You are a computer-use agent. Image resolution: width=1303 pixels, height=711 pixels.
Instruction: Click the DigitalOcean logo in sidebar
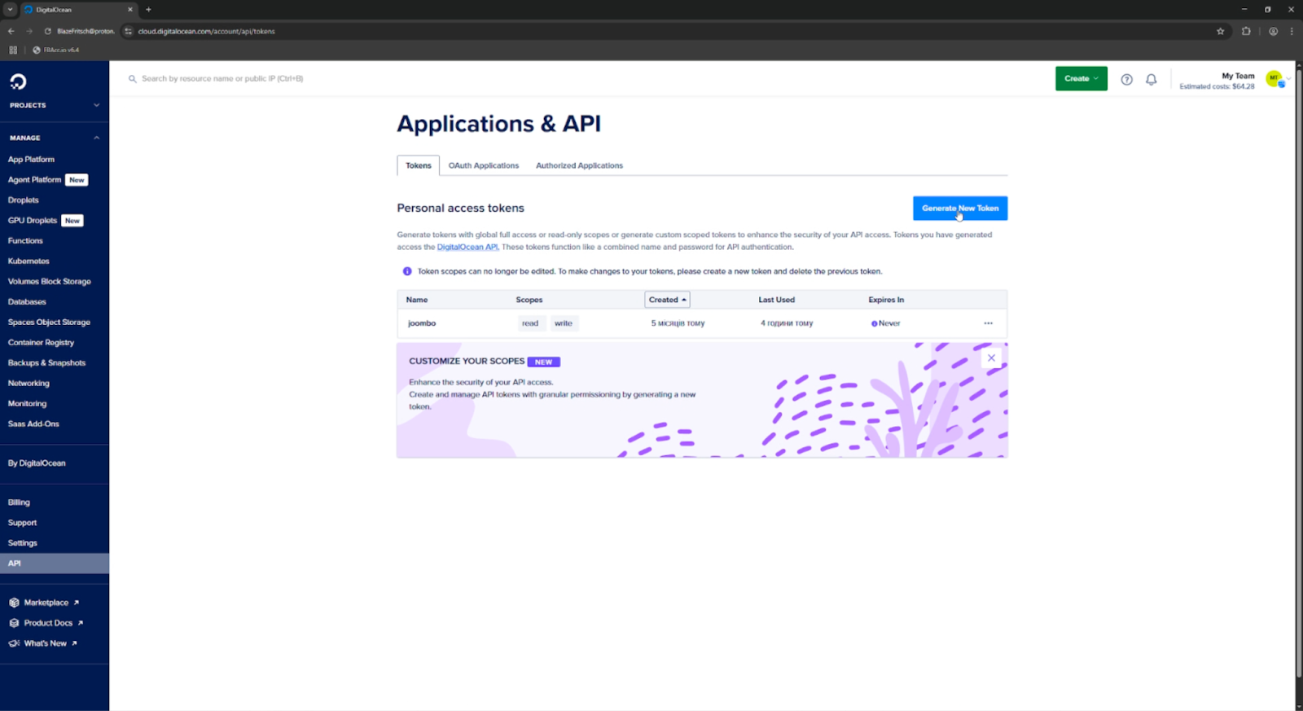(18, 81)
